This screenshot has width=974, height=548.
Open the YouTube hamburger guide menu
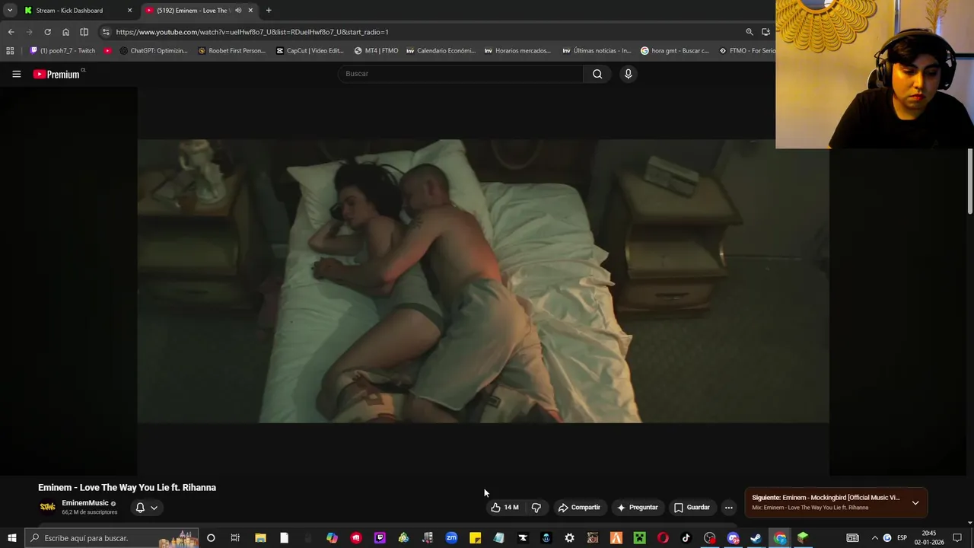click(x=16, y=74)
